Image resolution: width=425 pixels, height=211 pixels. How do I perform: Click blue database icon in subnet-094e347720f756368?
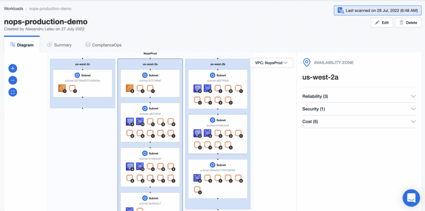pyautogui.click(x=197, y=178)
